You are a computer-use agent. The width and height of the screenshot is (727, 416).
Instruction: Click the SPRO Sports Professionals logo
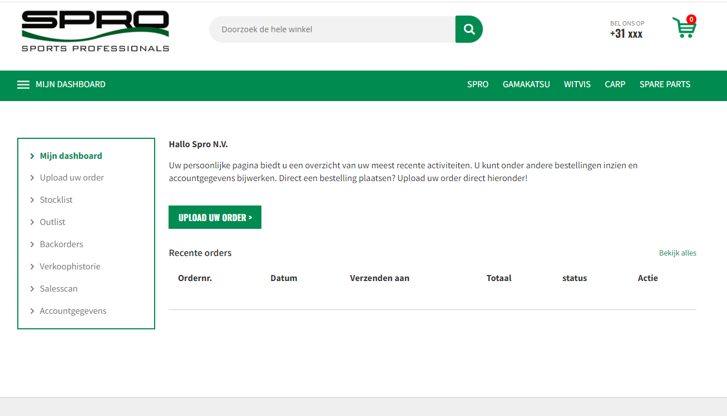point(95,31)
